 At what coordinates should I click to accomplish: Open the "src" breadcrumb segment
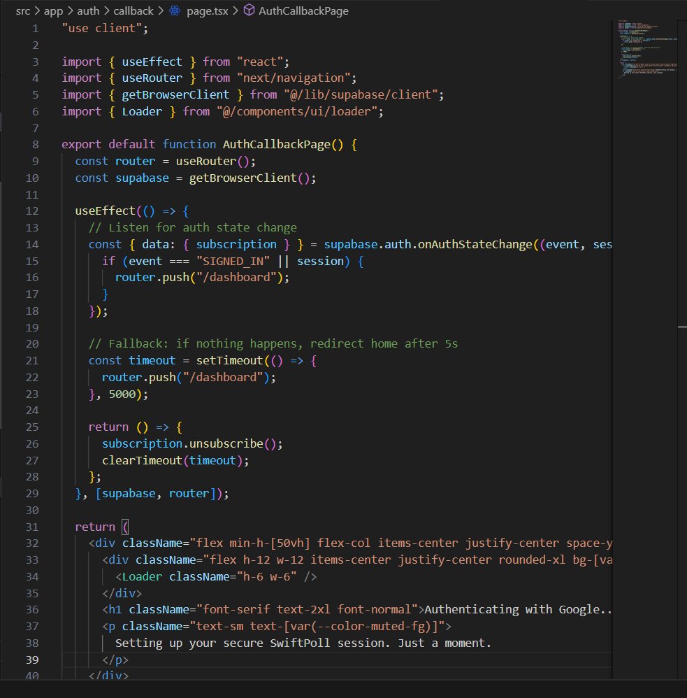22,11
